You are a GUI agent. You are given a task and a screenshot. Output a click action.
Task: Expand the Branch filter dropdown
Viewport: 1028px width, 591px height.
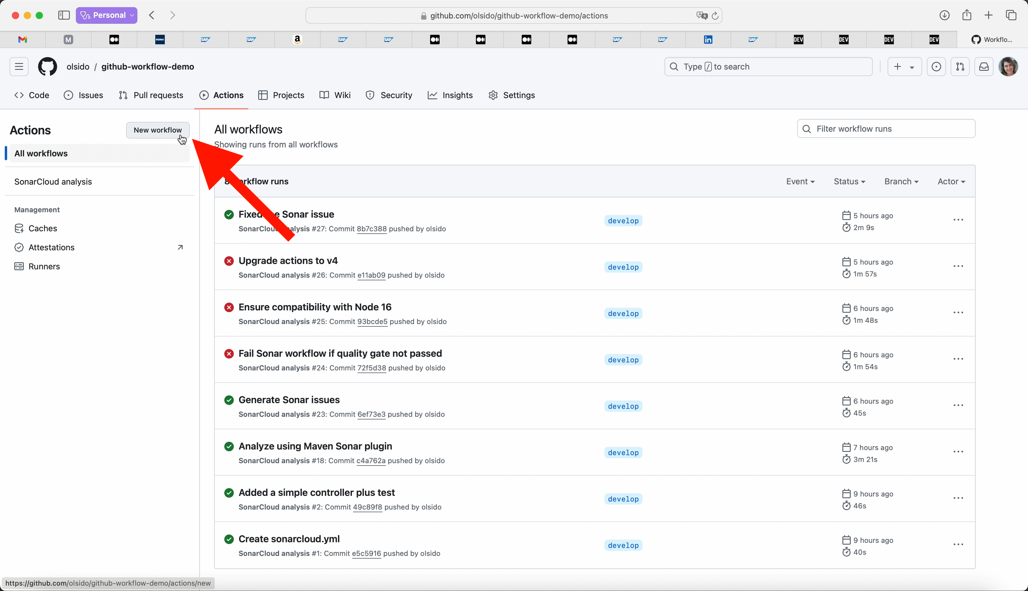pos(901,181)
